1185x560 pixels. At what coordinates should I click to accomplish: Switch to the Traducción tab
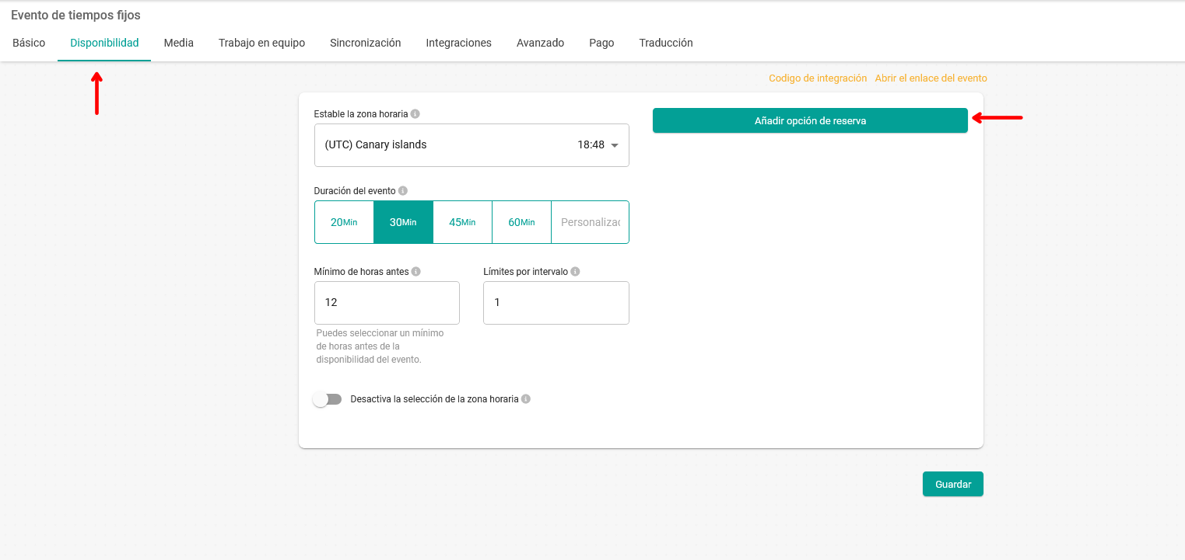click(x=666, y=43)
